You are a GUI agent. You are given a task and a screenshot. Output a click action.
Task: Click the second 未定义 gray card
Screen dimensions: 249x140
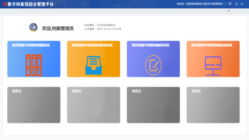pyautogui.click(x=94, y=105)
